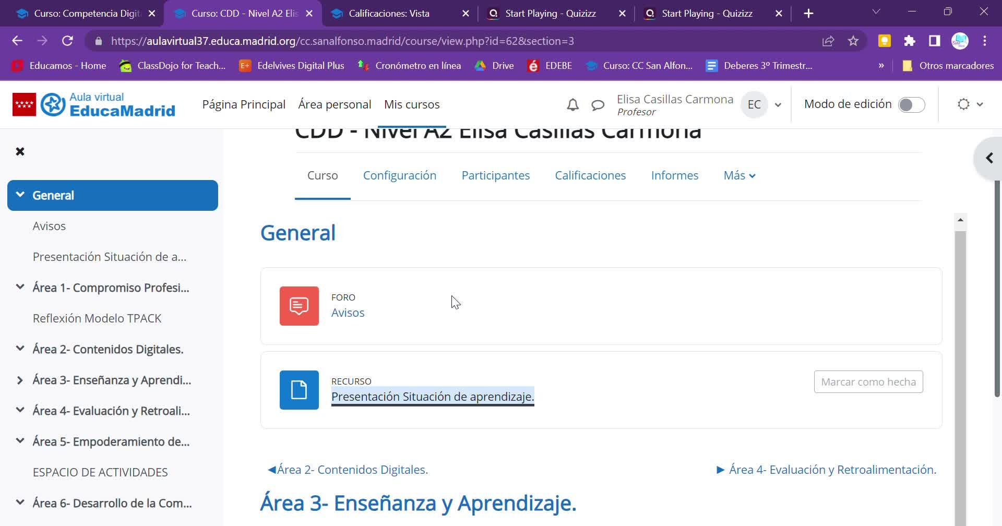Share this page from address bar
The image size is (1002, 526).
pos(828,41)
